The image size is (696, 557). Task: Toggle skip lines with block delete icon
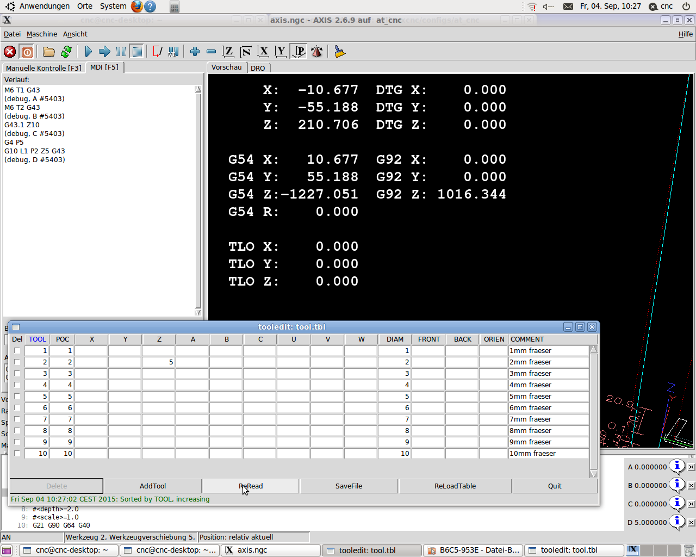click(x=157, y=52)
